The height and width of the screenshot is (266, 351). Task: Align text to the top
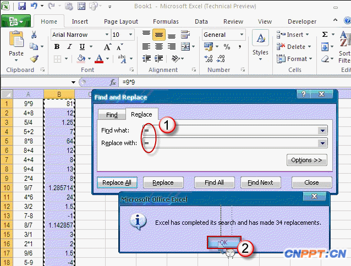pos(146,34)
